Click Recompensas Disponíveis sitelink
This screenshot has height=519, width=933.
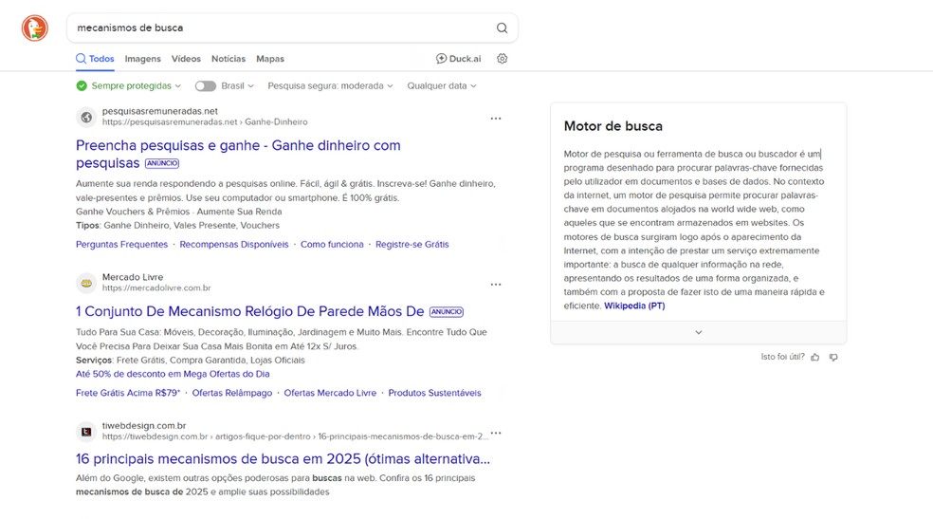tap(234, 245)
